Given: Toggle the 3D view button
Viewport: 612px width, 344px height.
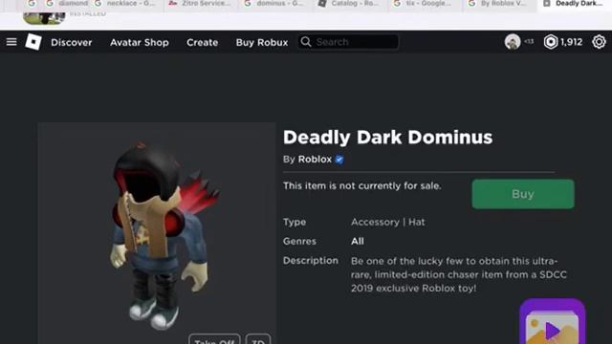Looking at the screenshot, I should [x=258, y=339].
